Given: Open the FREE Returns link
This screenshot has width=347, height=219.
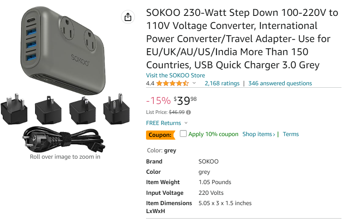Looking at the screenshot, I should click(x=164, y=123).
